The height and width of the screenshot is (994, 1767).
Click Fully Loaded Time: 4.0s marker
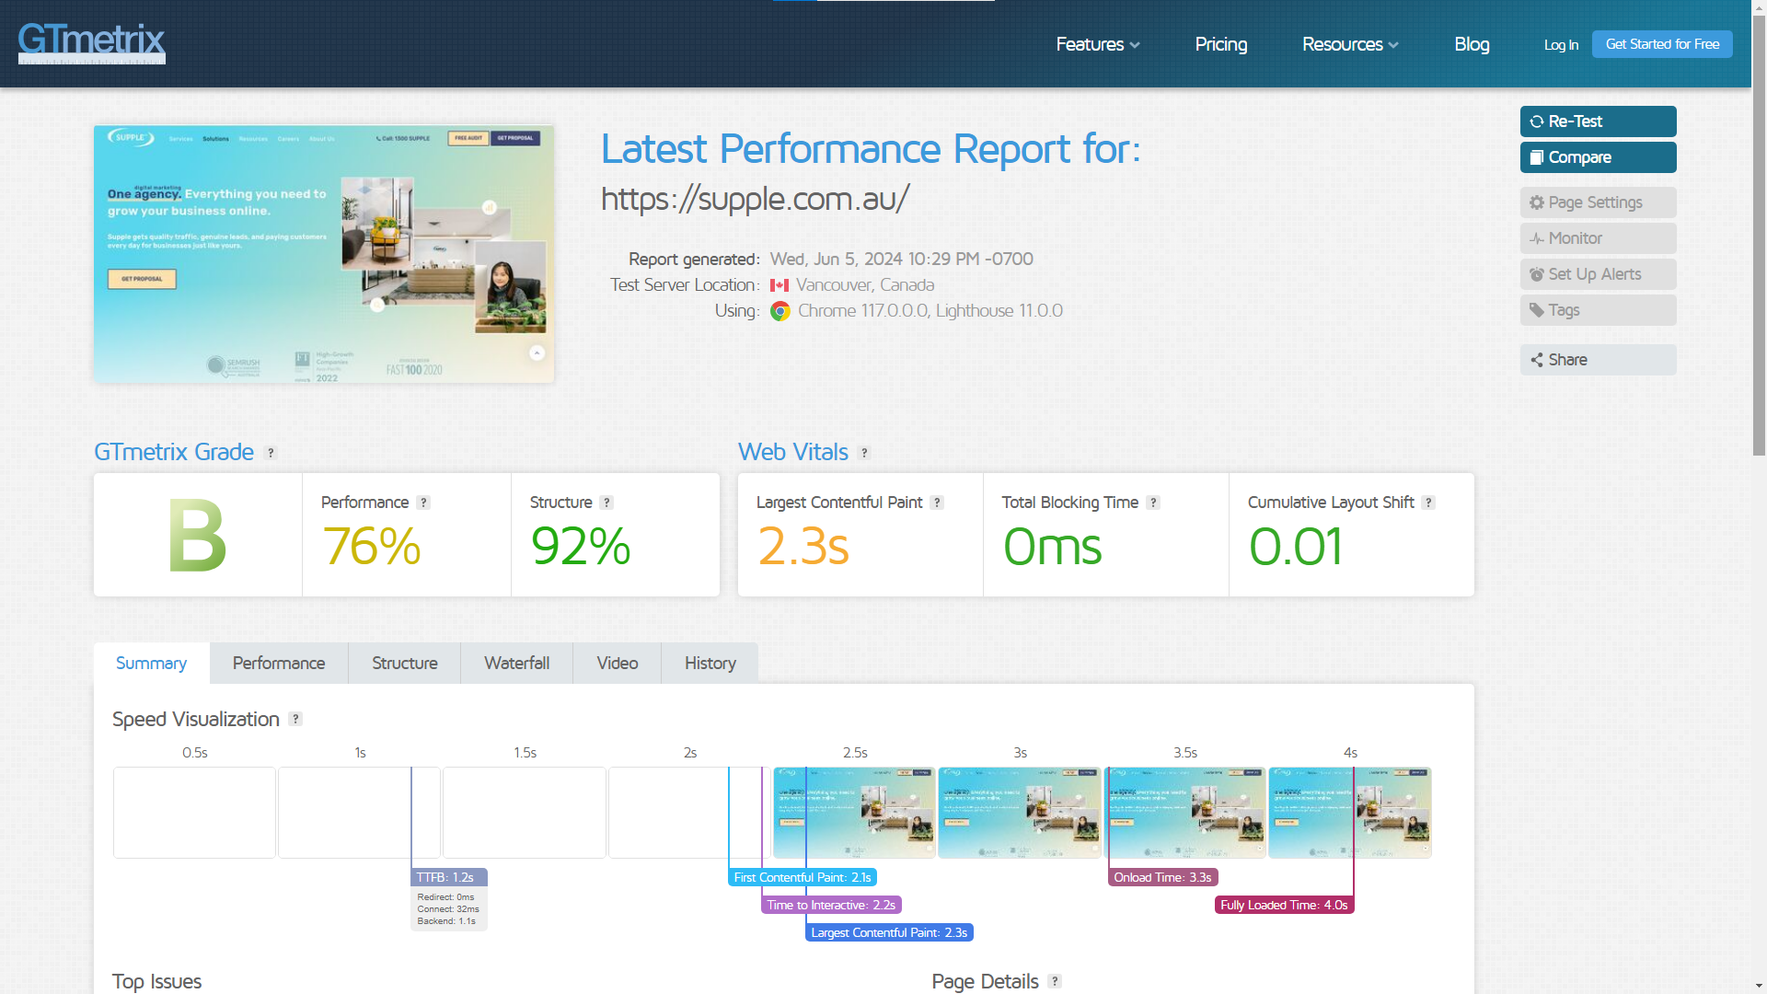pos(1284,905)
